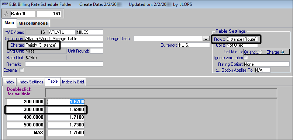
Task: Click the Charge Desc combo box field
Action: [x=168, y=39]
